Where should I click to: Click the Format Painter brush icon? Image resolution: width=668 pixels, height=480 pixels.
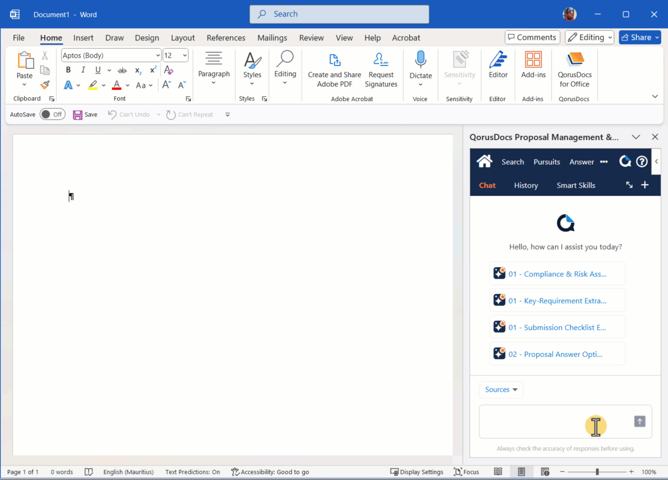click(45, 85)
